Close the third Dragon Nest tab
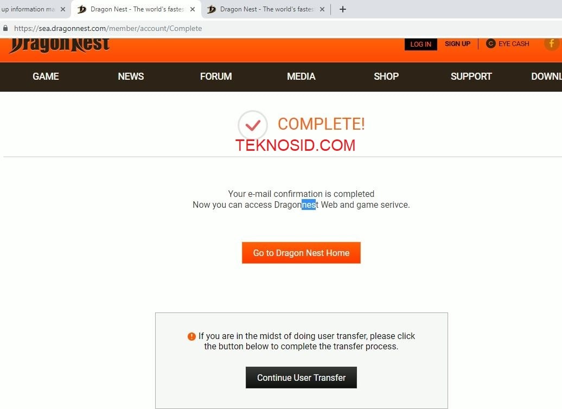 [322, 9]
